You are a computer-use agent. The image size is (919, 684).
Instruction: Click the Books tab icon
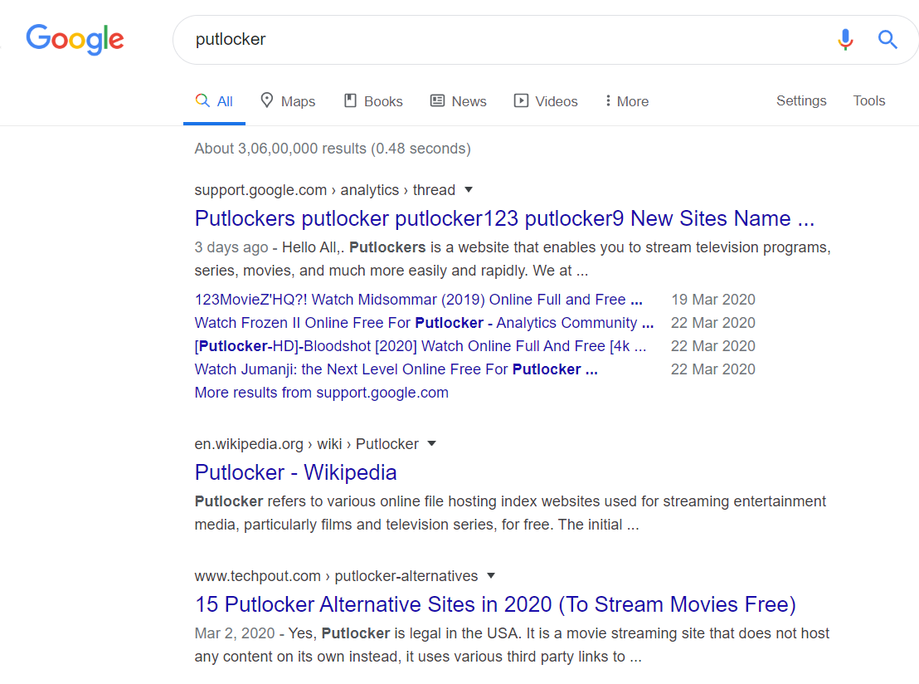click(350, 100)
